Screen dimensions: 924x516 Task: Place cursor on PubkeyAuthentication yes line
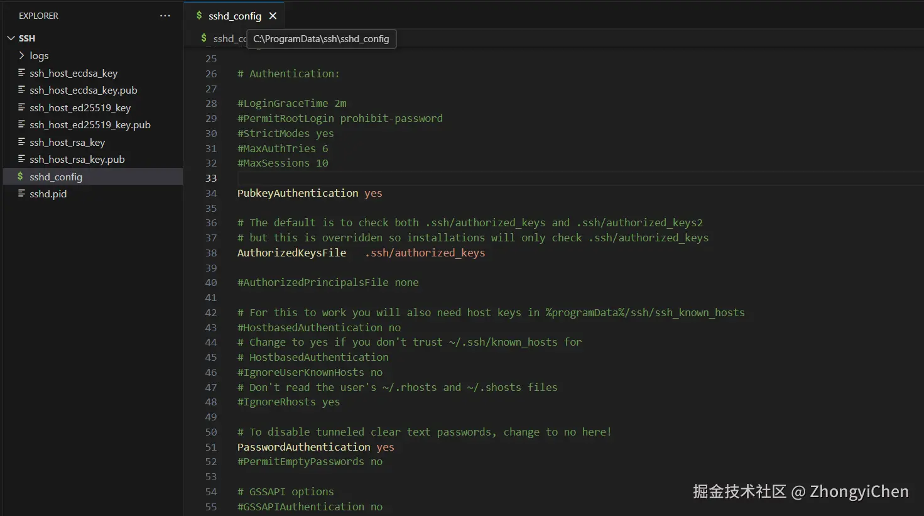click(309, 194)
